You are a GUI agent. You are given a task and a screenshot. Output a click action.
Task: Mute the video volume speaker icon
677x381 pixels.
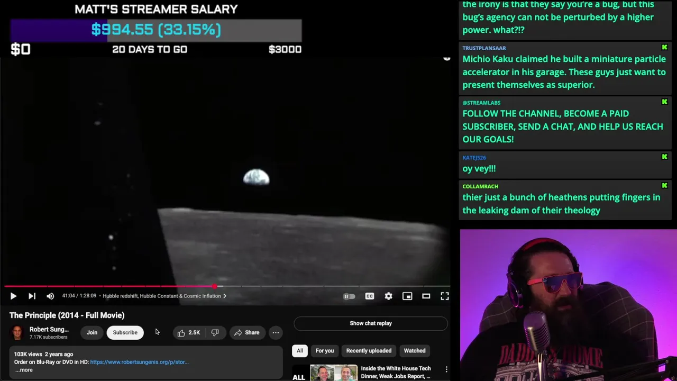tap(50, 296)
